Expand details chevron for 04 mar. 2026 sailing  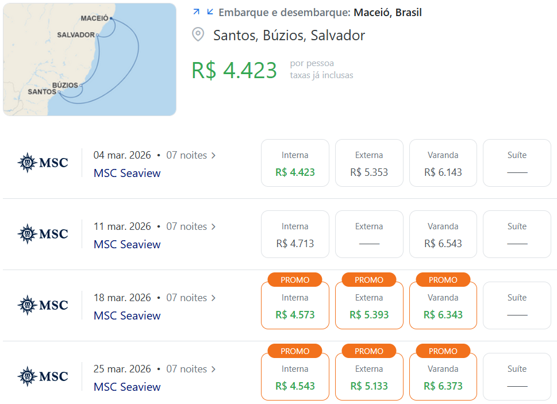point(213,156)
